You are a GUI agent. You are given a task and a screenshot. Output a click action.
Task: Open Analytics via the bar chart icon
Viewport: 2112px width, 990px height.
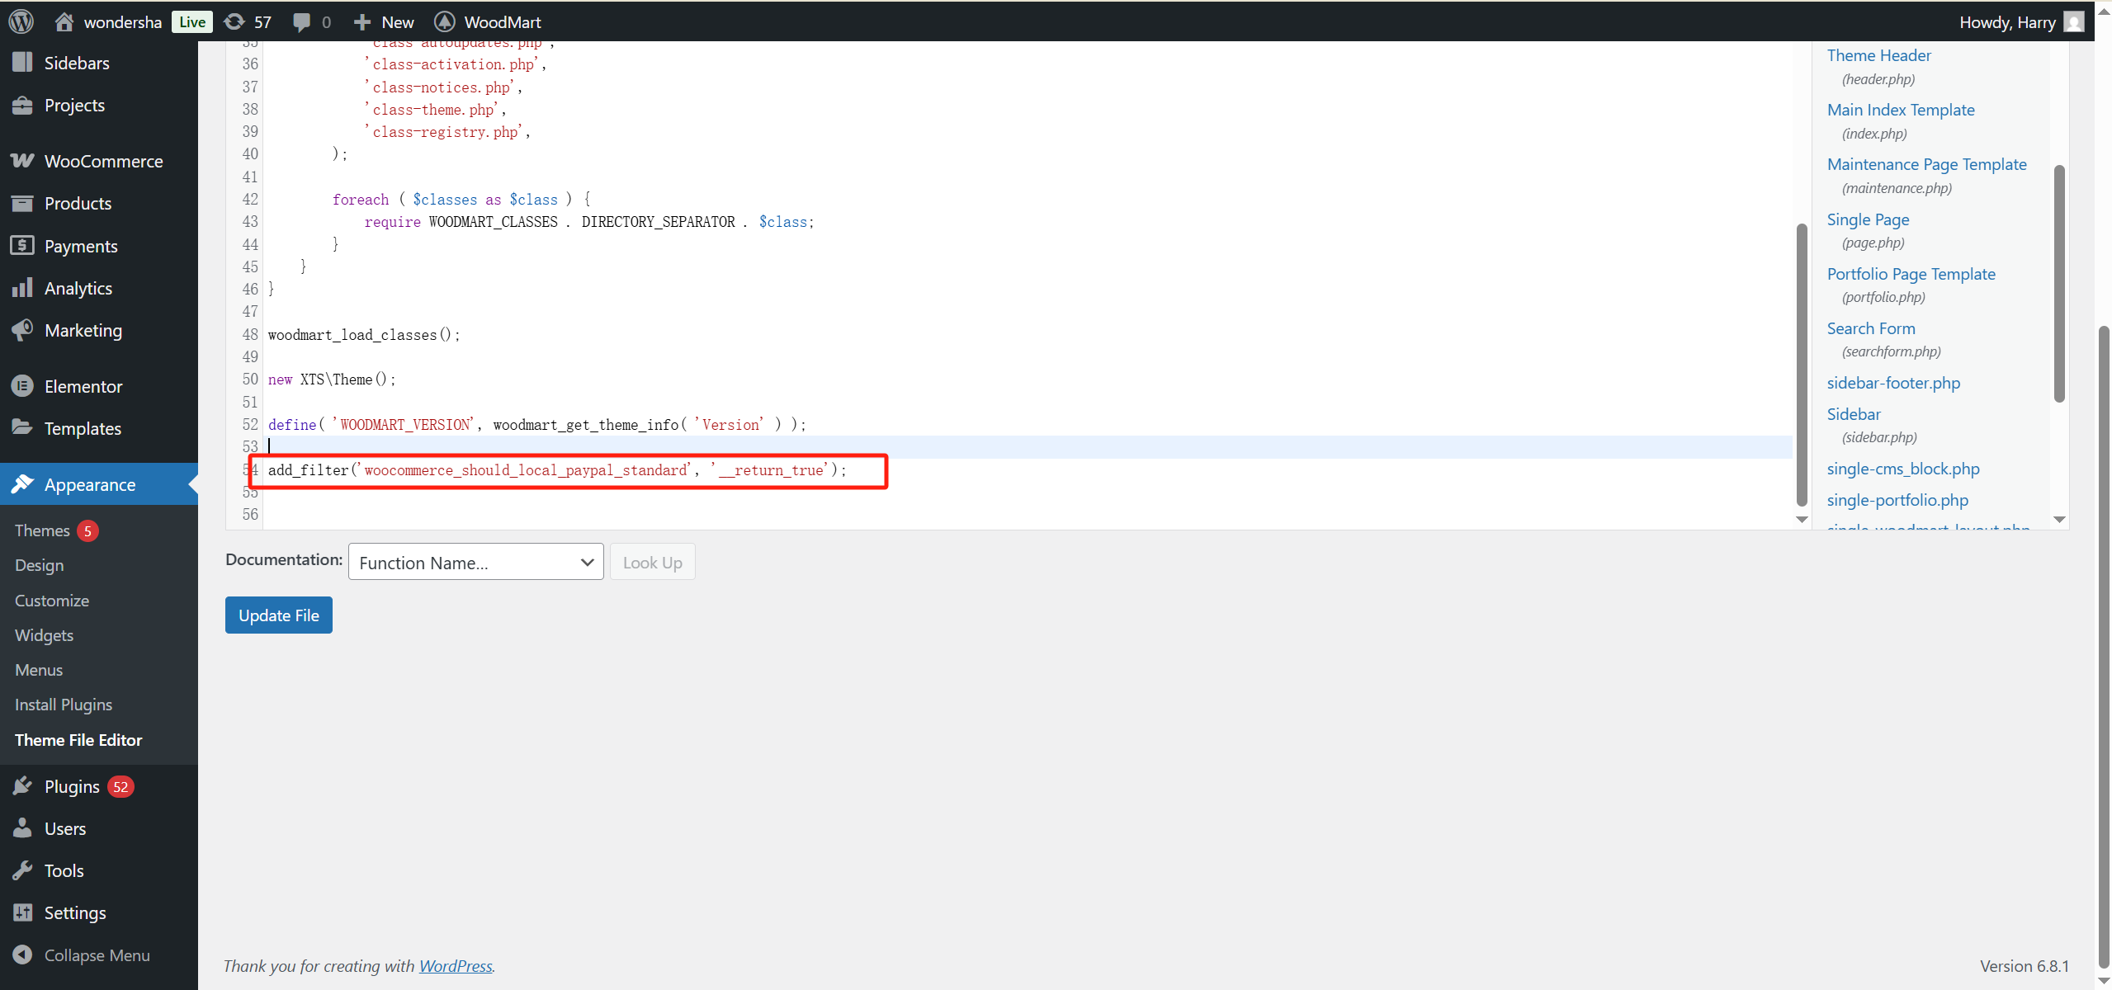click(x=23, y=287)
